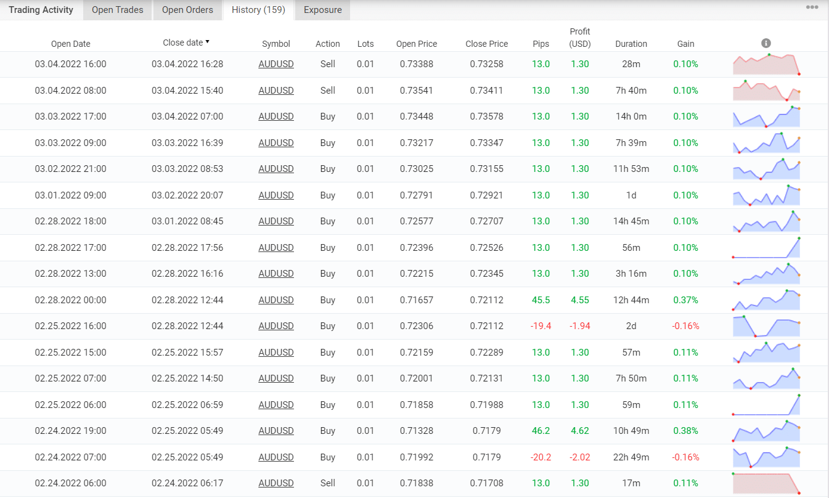The width and height of the screenshot is (829, 498).
Task: Open the three-dots options menu
Action: [814, 7]
